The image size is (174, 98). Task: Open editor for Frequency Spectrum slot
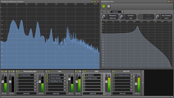[131, 75]
